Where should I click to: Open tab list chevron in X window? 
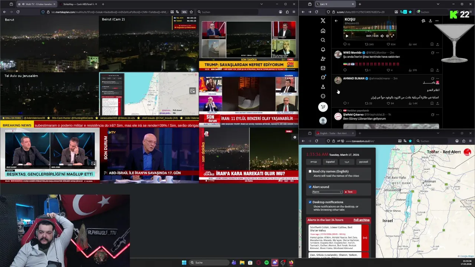click(x=438, y=4)
